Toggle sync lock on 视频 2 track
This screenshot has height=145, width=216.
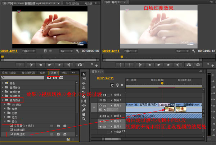pyautogui.click(x=105, y=100)
